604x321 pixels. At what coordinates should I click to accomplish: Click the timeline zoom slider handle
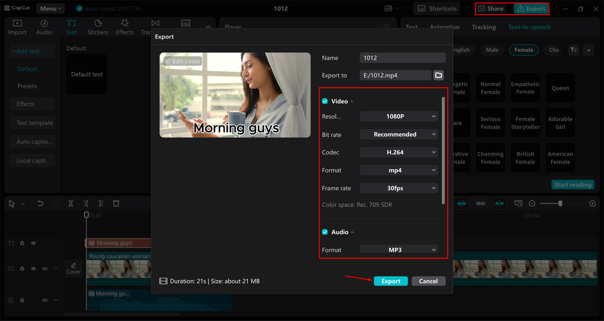(560, 203)
